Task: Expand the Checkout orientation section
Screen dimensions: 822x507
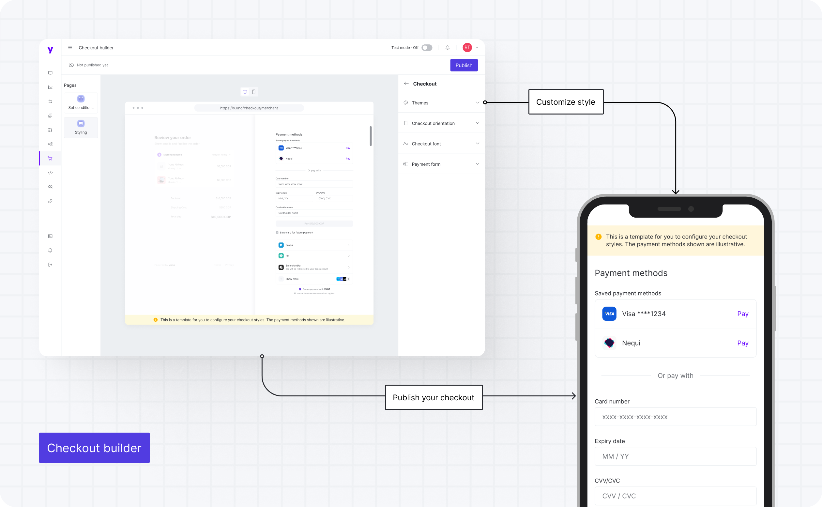Action: (x=441, y=123)
